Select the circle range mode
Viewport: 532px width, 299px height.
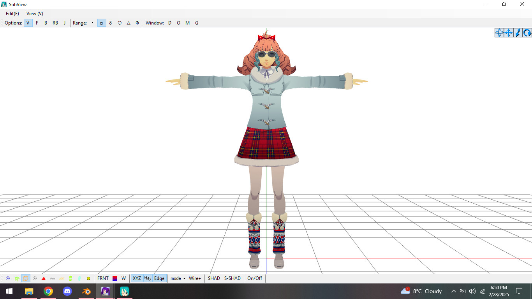(120, 23)
